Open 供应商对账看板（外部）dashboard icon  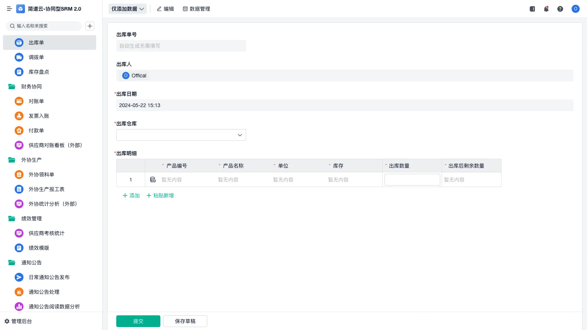click(19, 145)
